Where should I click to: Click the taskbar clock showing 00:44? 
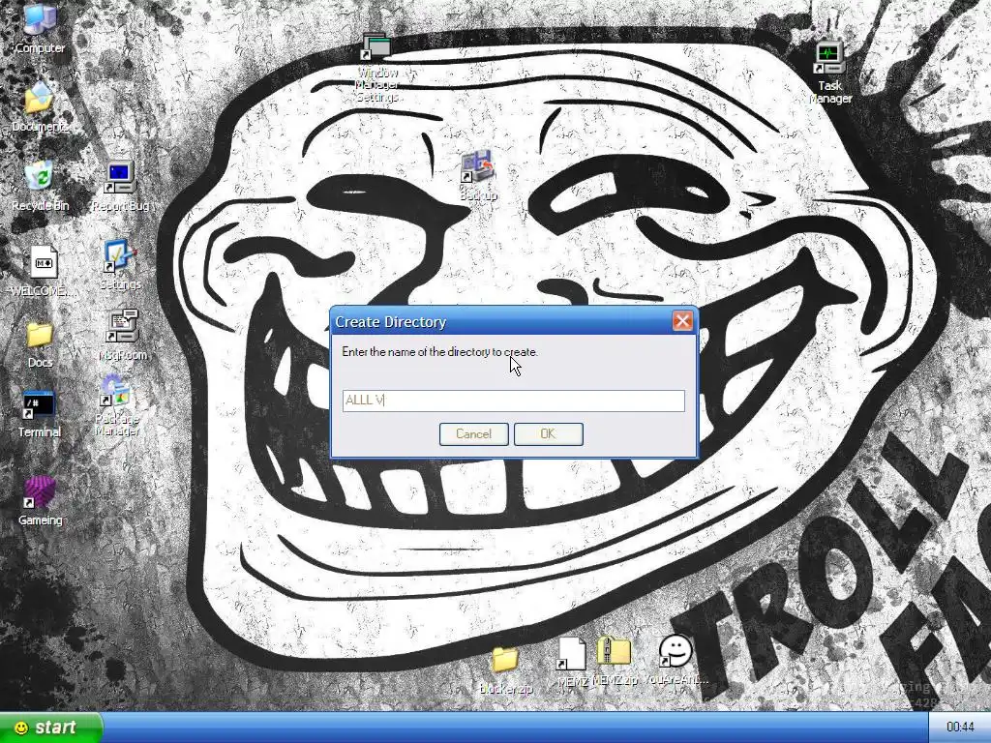(959, 728)
